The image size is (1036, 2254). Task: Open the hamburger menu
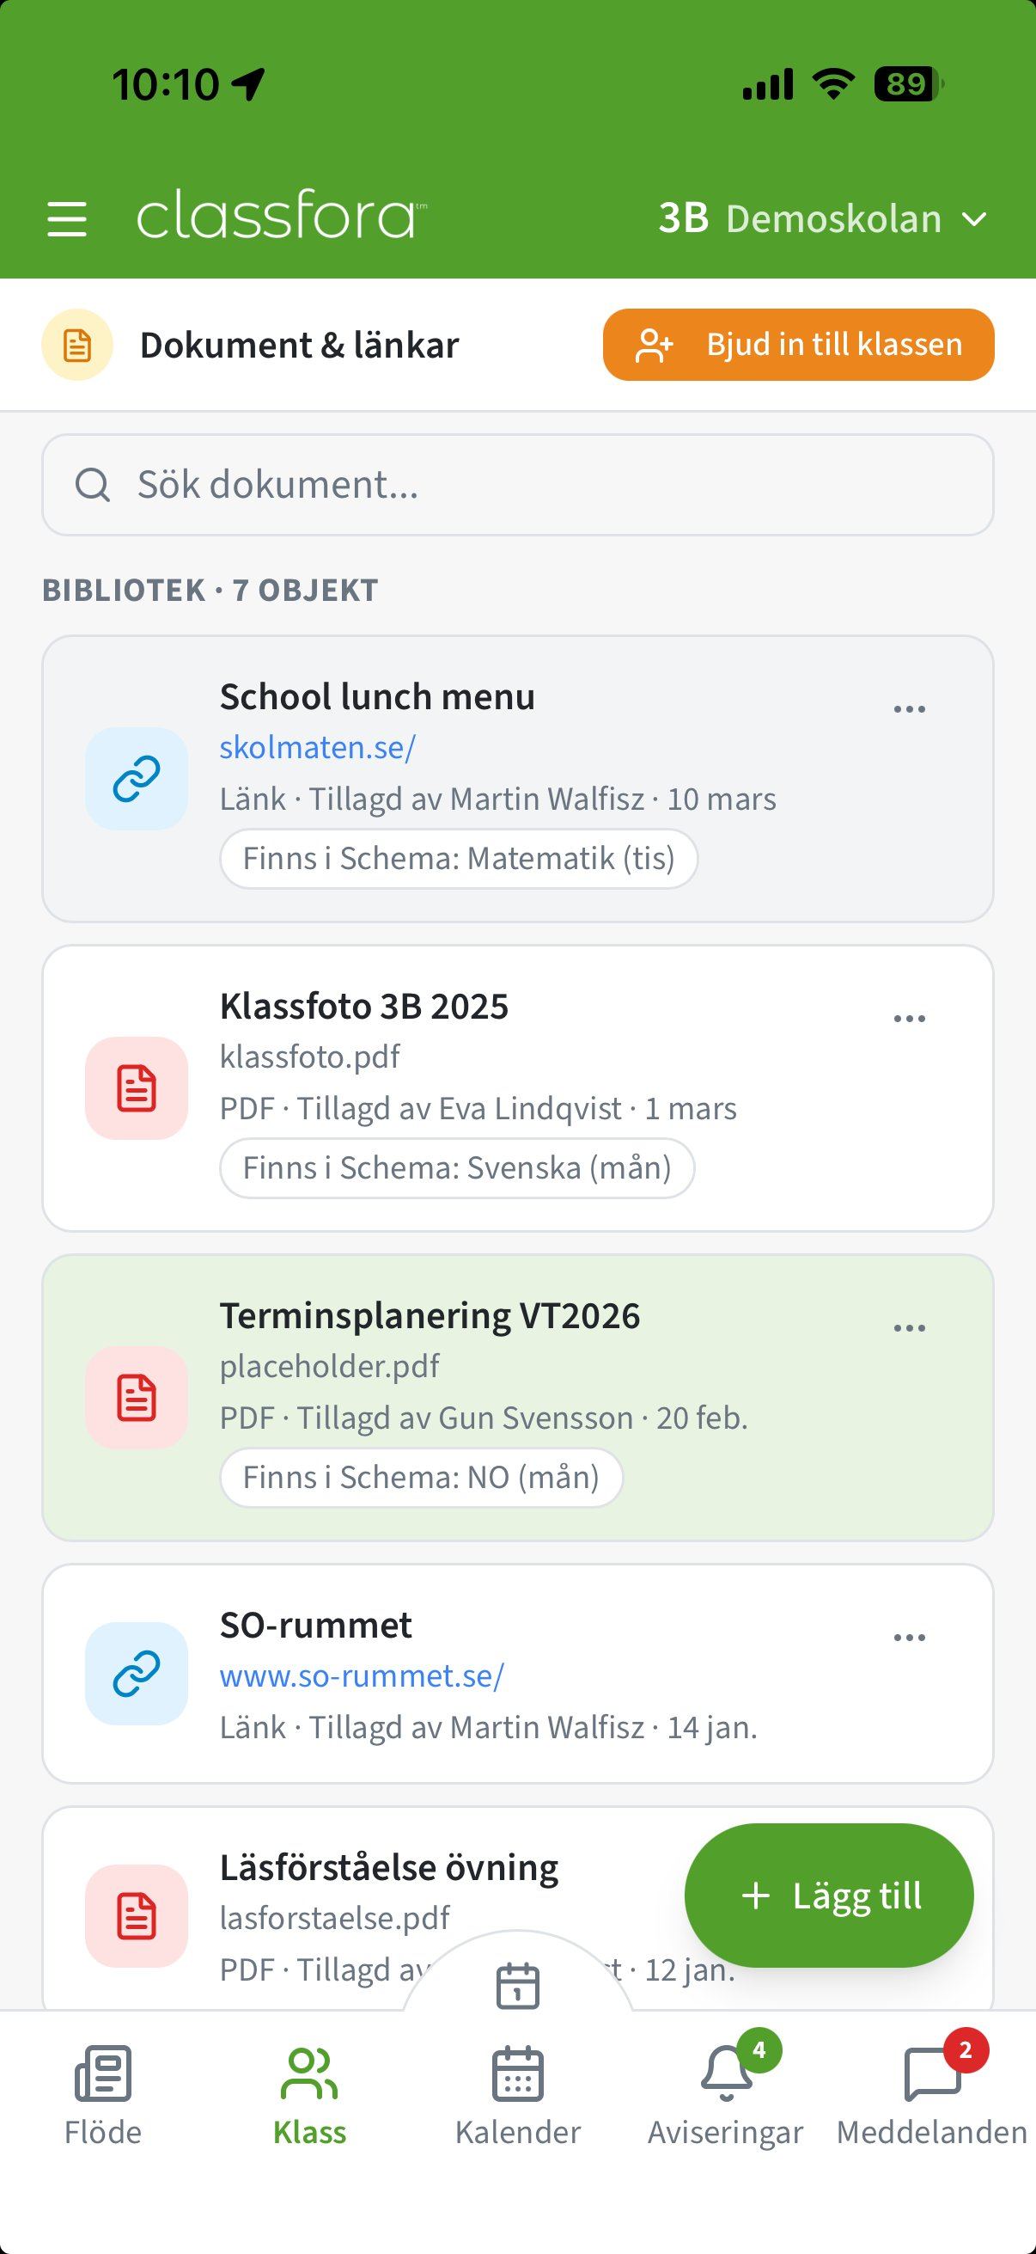(x=66, y=218)
